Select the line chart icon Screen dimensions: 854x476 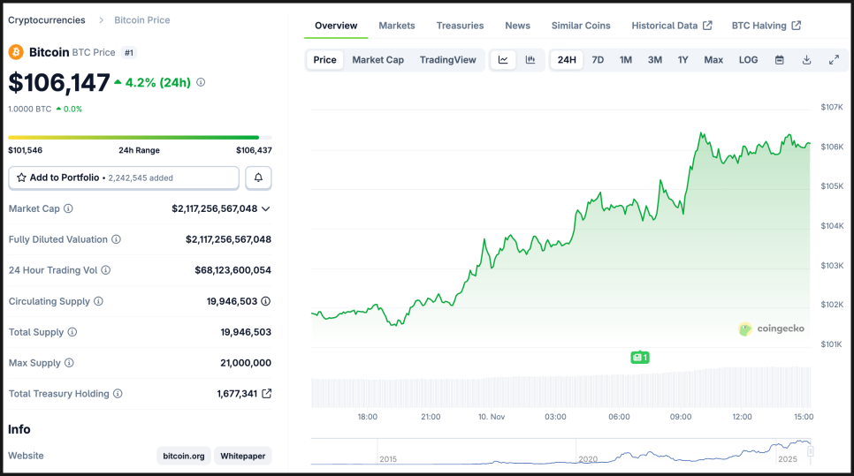[x=503, y=60]
